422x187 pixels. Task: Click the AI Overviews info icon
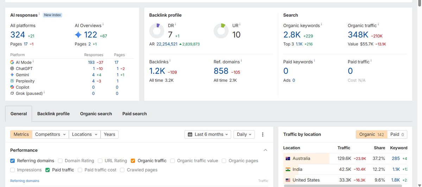point(103,24)
